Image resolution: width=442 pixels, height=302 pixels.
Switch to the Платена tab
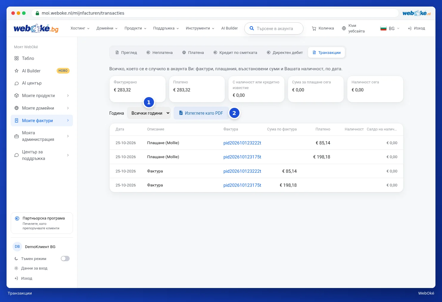(x=193, y=53)
